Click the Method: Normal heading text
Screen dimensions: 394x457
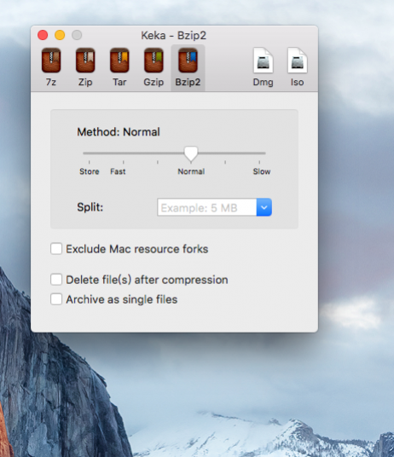(119, 132)
